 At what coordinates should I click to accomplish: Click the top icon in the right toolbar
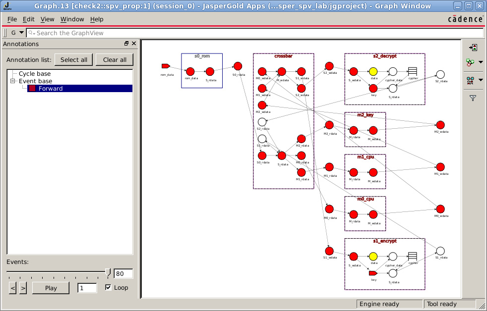point(473,48)
